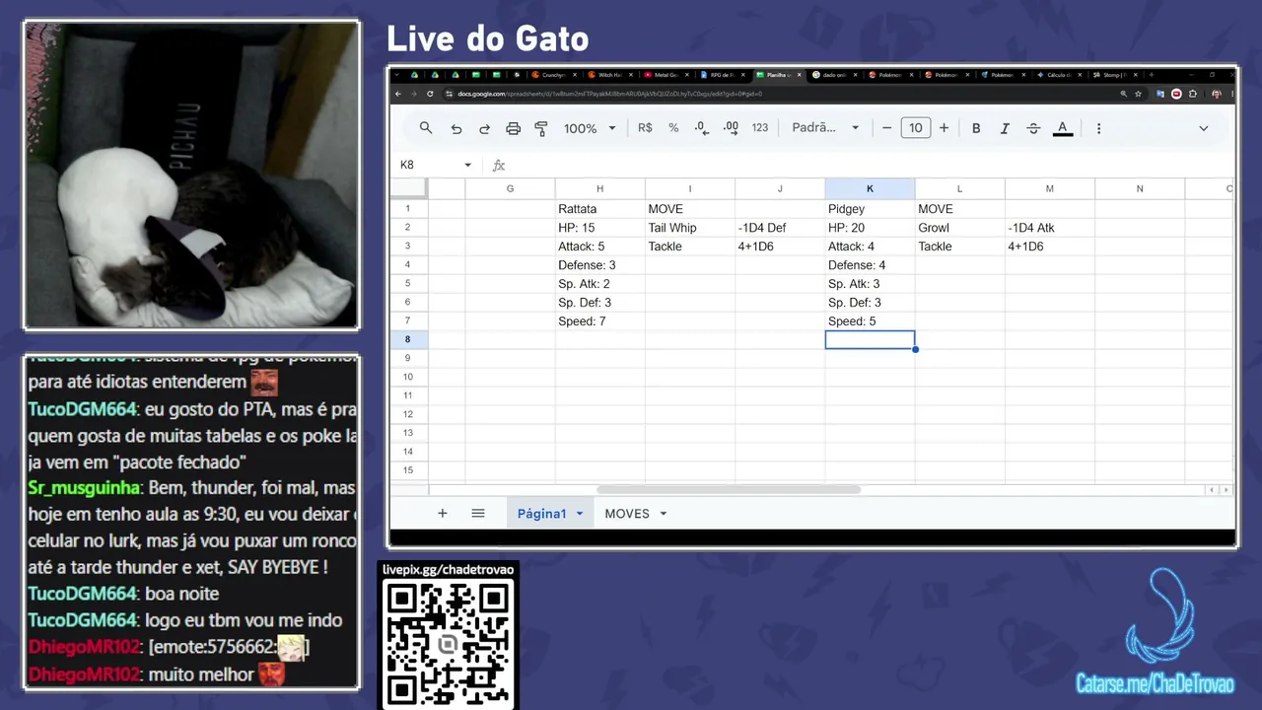Open the toolbar's three-dot more options
Screen dimensions: 1262x710
pos(1098,128)
